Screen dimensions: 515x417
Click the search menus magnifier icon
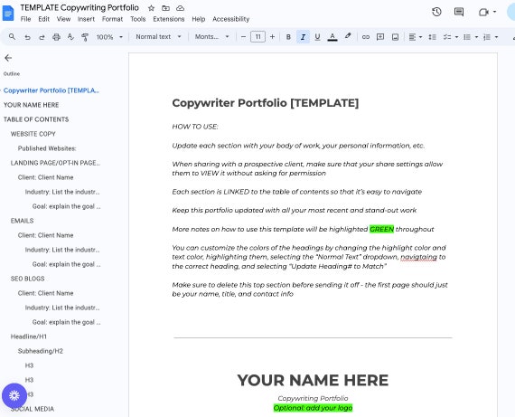(x=12, y=37)
